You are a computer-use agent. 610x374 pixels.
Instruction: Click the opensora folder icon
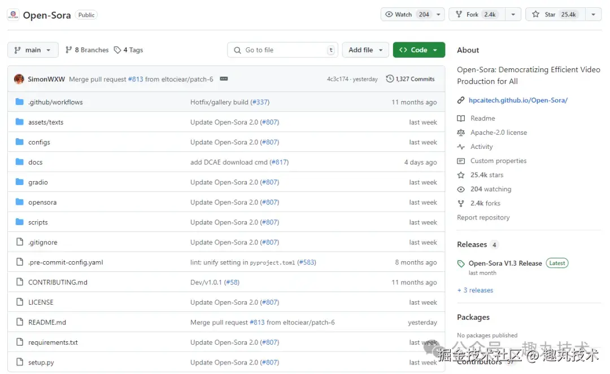(19, 202)
